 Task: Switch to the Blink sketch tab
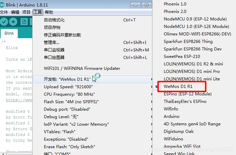pos(9,33)
